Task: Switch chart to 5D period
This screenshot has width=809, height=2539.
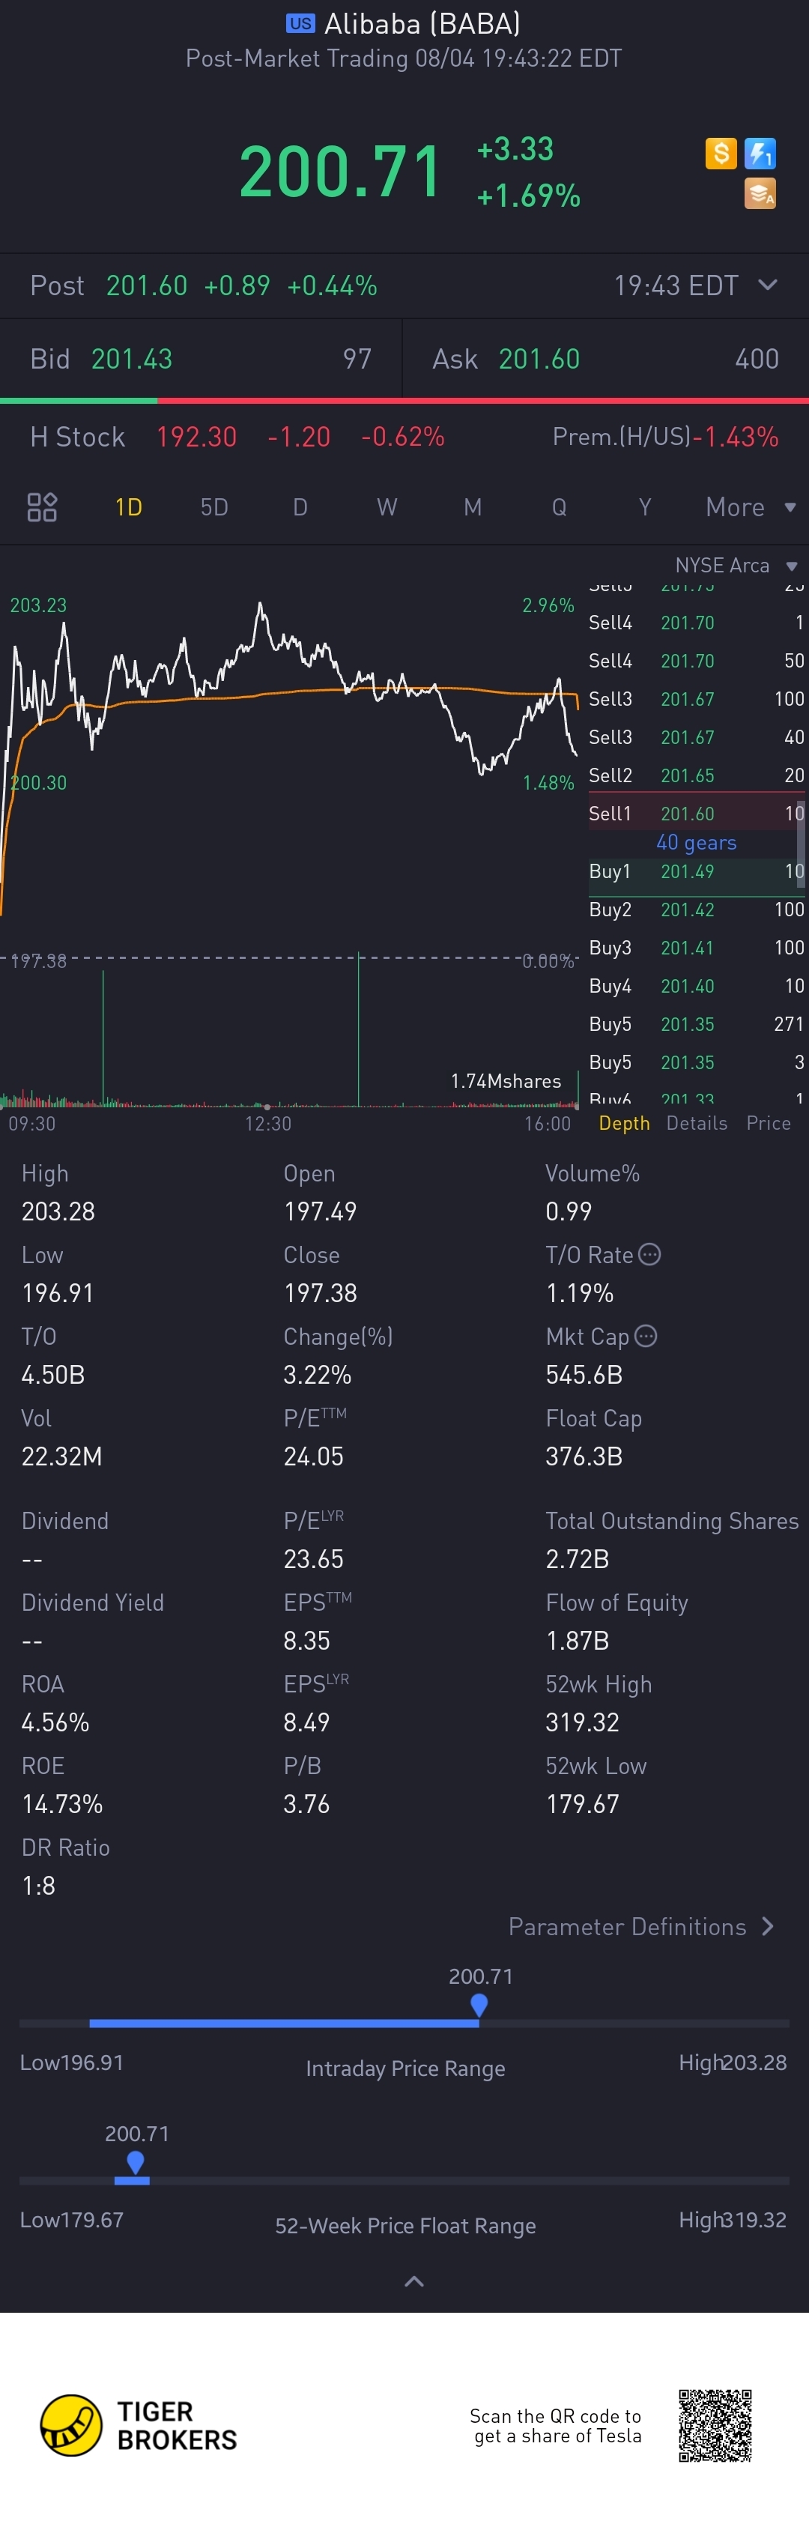Action: (213, 506)
